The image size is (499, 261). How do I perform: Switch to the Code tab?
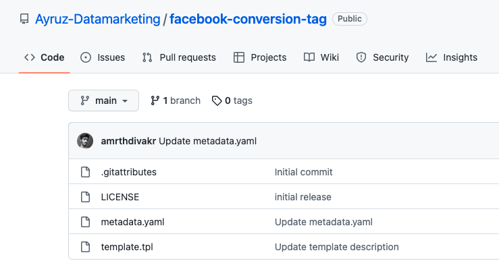point(45,57)
